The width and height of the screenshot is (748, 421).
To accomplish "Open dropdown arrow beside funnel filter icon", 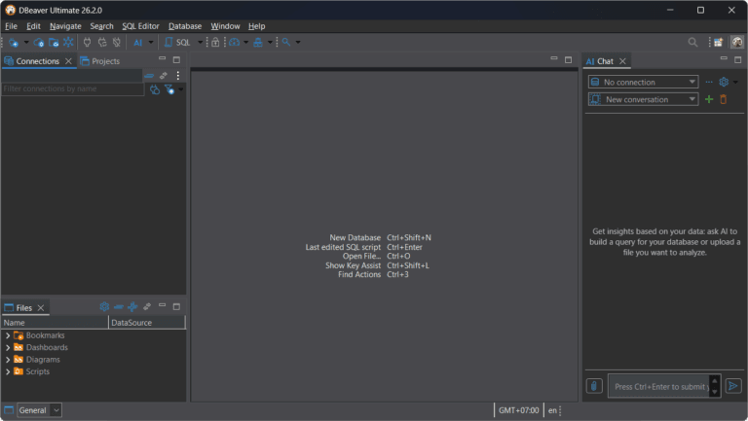I will (181, 89).
